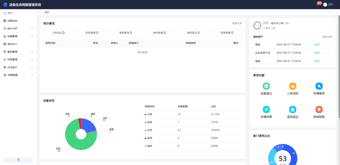Click the user avatar in top bar
Screen dimensions: 340x165
[x=325, y=5]
